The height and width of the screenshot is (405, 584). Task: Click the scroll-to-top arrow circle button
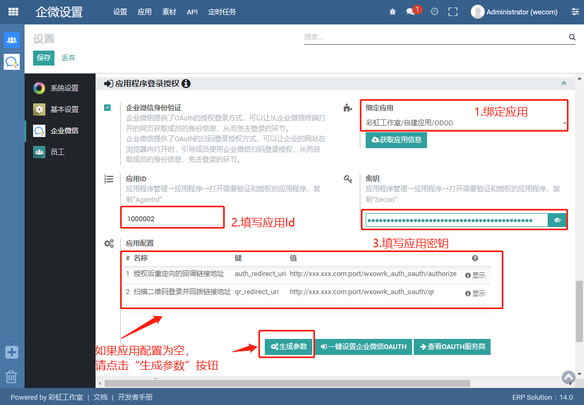tap(569, 377)
